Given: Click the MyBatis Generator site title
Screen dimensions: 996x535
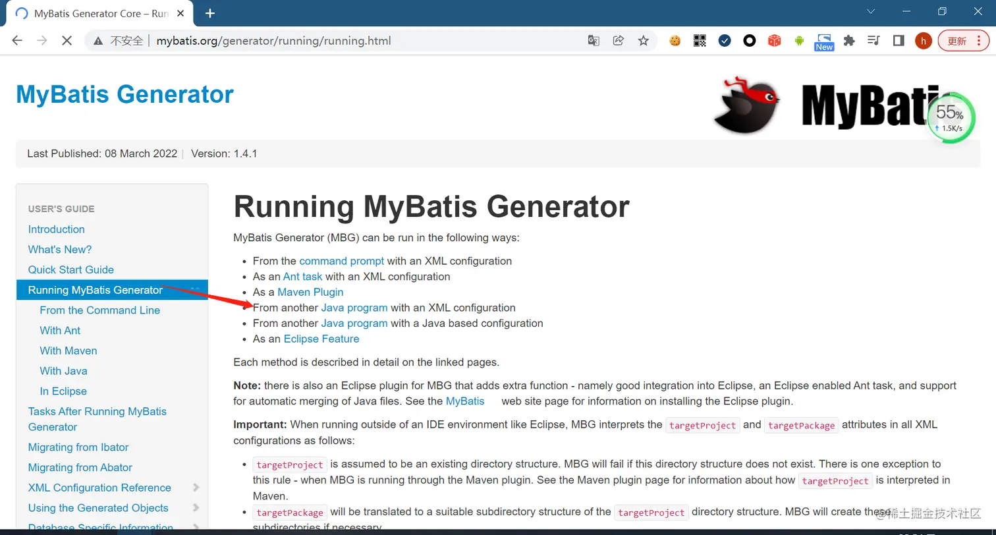Looking at the screenshot, I should click(124, 94).
